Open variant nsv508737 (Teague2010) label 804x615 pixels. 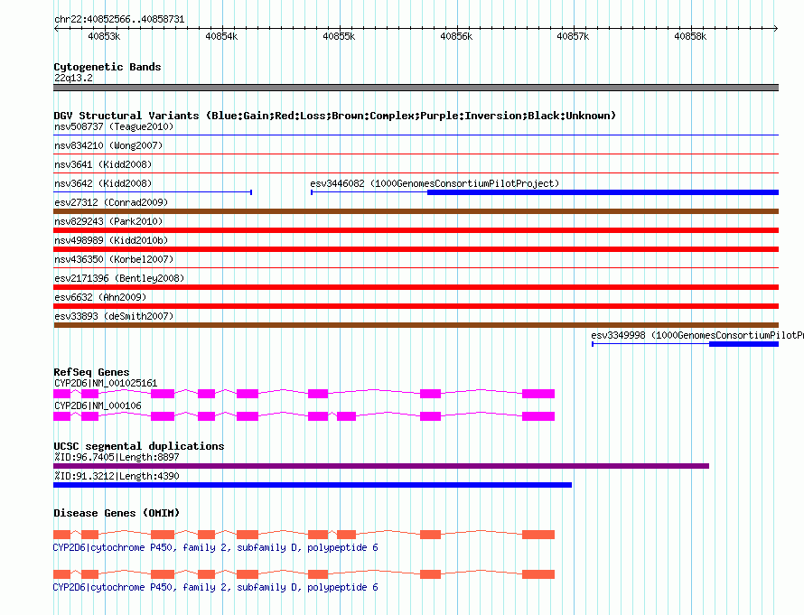(114, 126)
